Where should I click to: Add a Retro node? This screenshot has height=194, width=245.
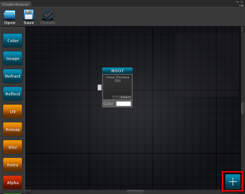tap(13, 165)
